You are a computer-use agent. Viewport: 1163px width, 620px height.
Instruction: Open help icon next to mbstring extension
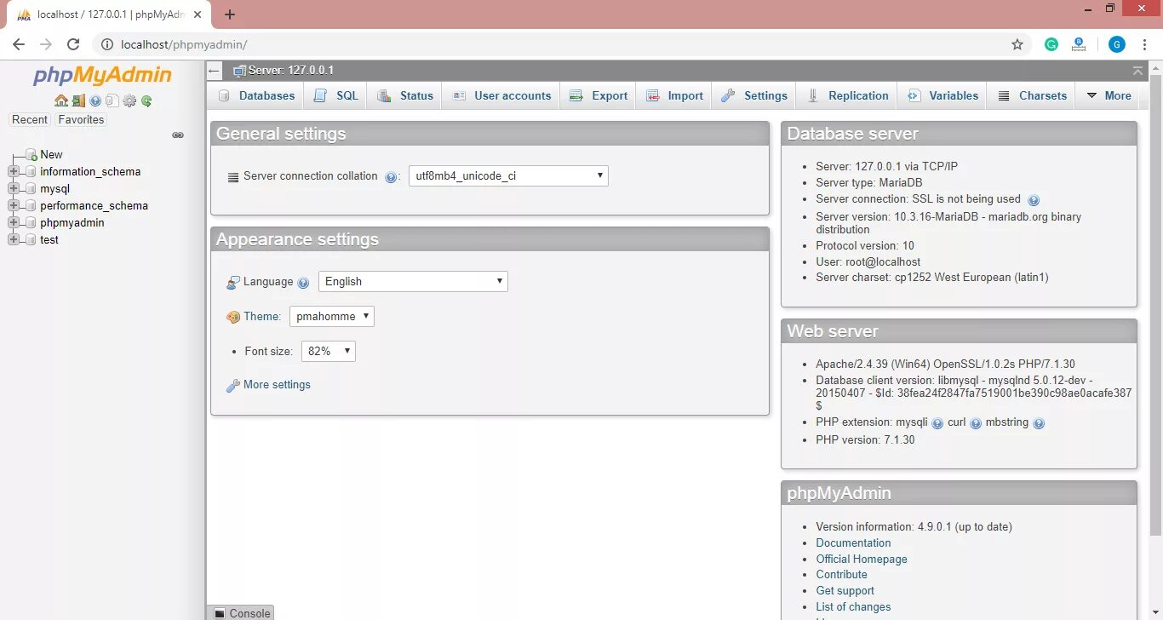coord(1038,423)
